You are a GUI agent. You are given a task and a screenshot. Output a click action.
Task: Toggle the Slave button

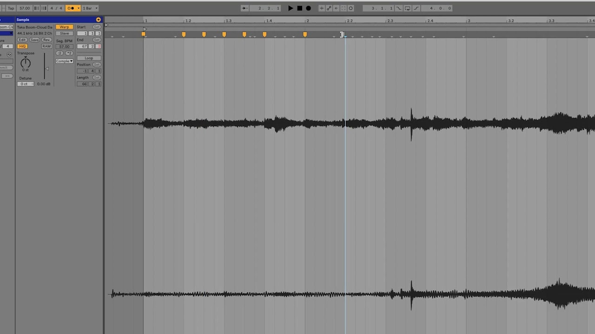click(64, 33)
